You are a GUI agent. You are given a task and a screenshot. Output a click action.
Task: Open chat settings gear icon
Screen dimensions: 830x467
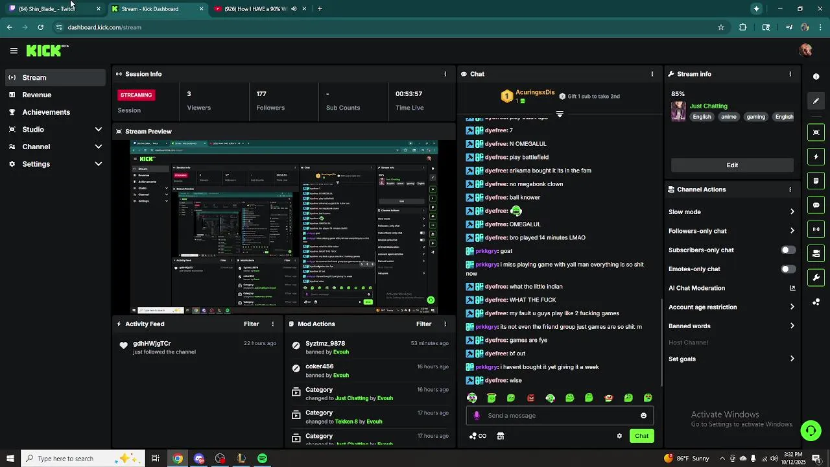[x=619, y=436]
